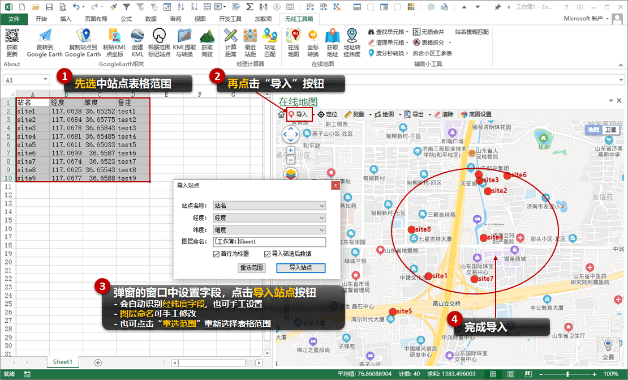Click the map home icon

[281, 114]
